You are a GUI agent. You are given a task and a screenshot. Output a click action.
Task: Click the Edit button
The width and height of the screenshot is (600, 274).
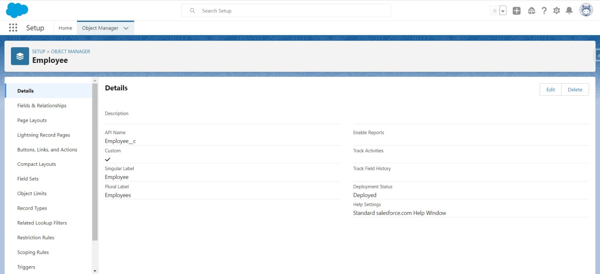tap(550, 89)
